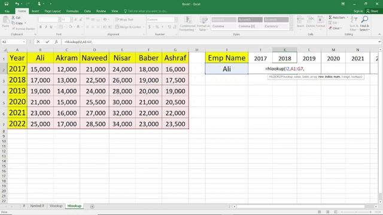Increase decimal places
Viewport: 383px width, 215px height.
click(x=169, y=27)
